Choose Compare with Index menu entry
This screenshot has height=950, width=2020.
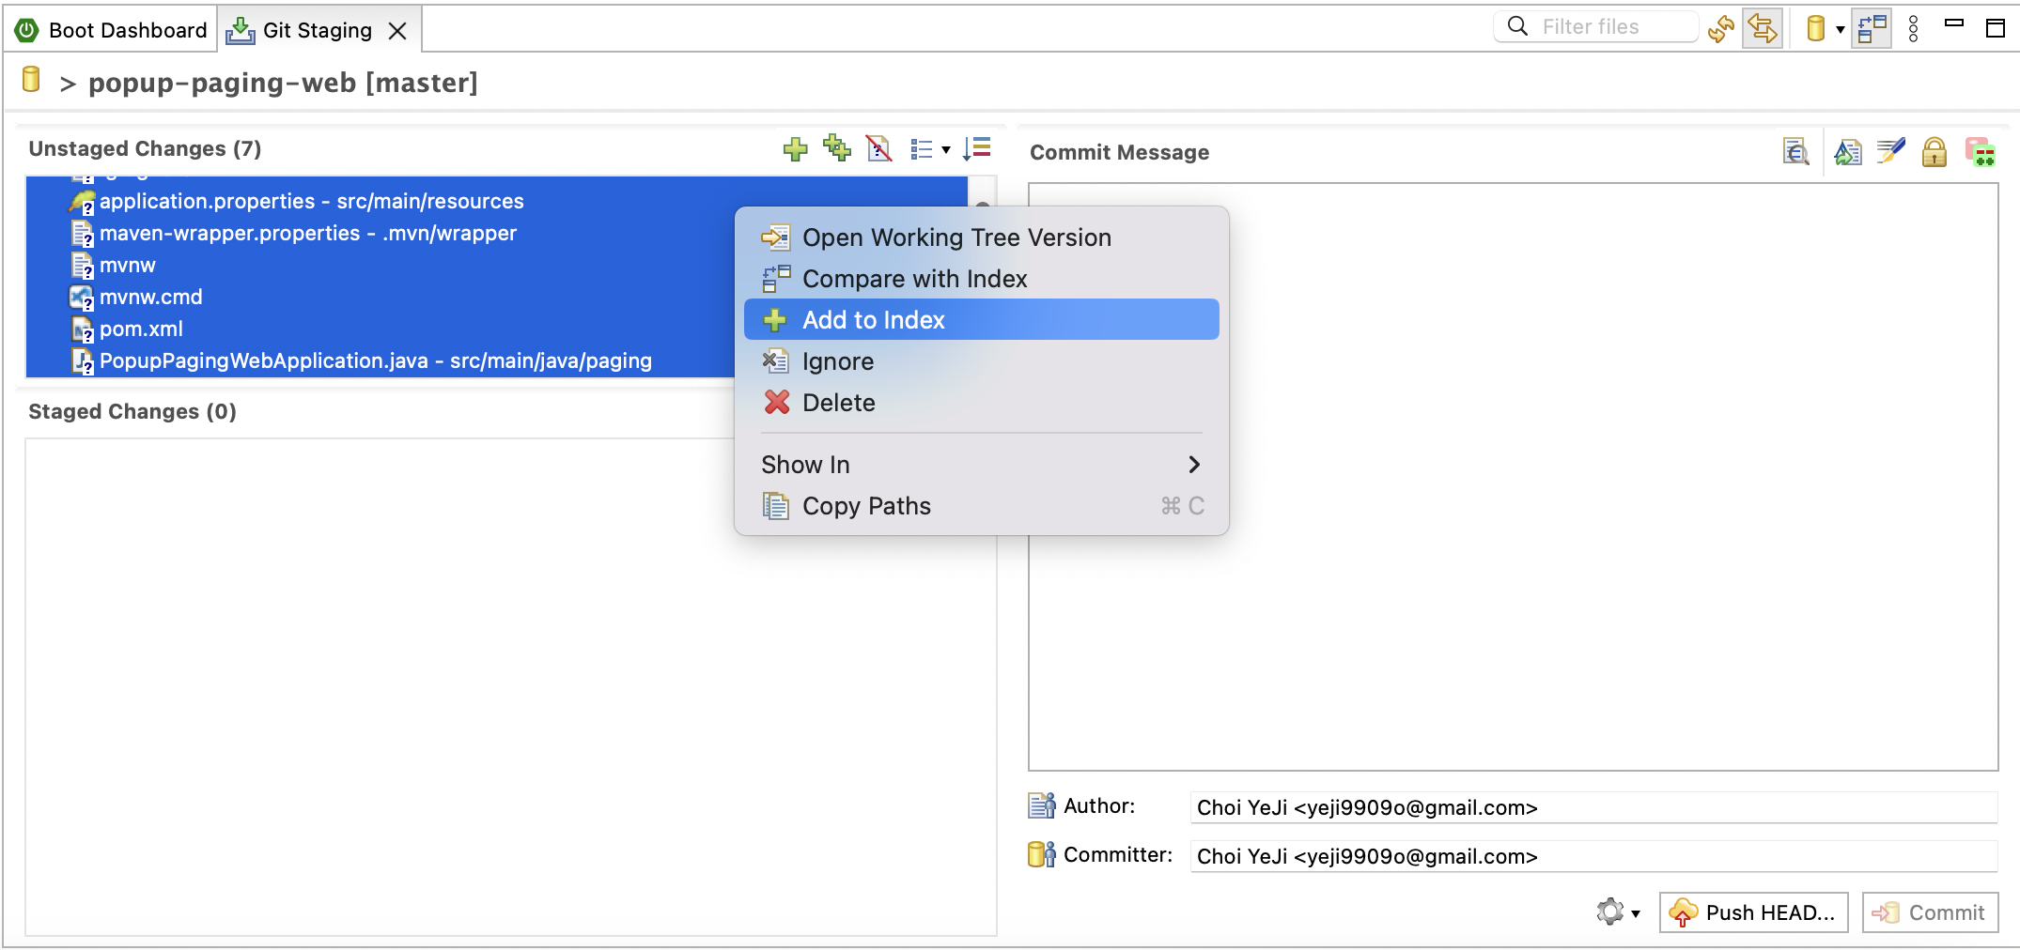981,279
